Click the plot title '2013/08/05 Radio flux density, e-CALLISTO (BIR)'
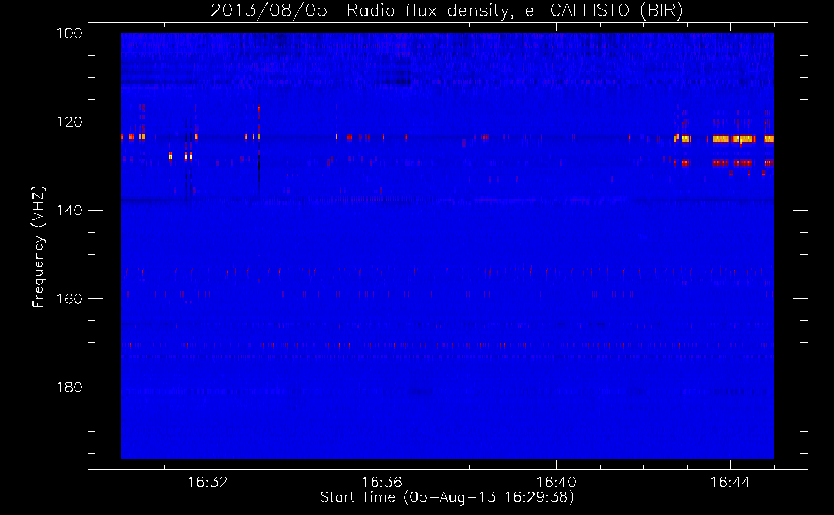This screenshot has height=515, width=834. tap(447, 11)
